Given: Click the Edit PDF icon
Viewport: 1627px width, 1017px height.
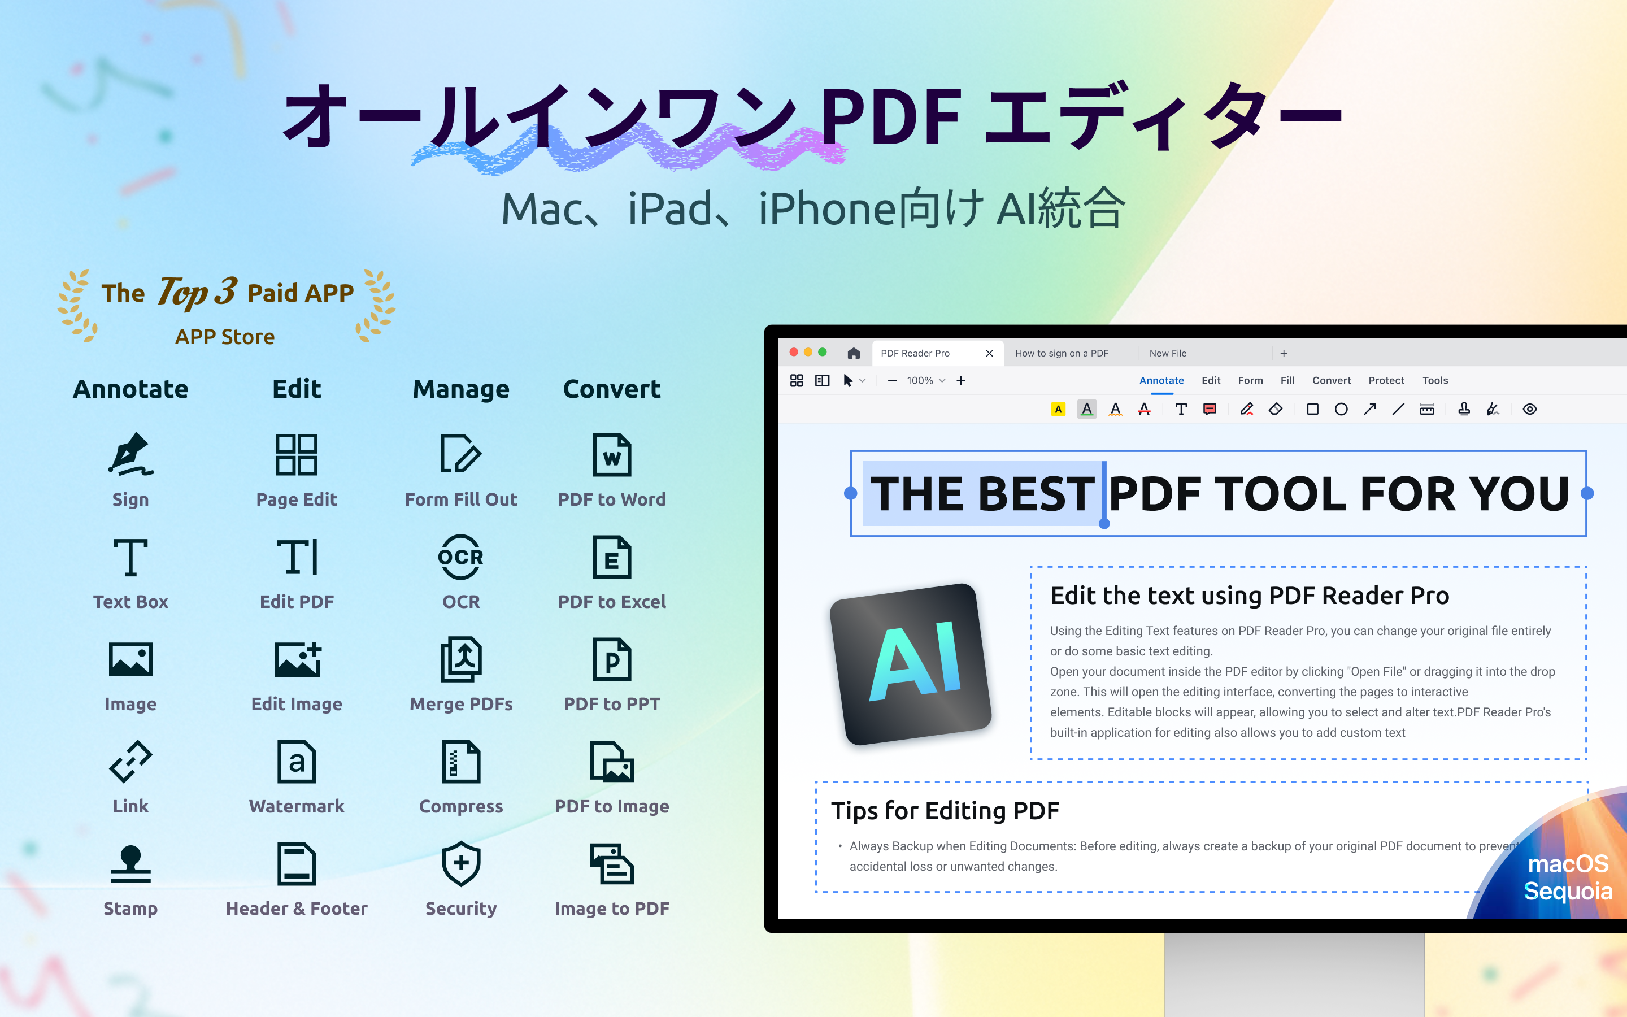Looking at the screenshot, I should coord(297,557).
